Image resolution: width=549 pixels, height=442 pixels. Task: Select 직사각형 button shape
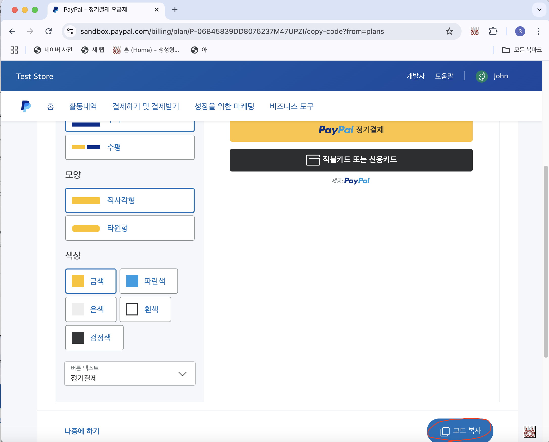point(130,200)
